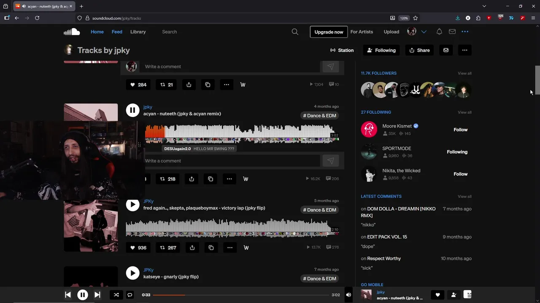The height and width of the screenshot is (303, 540).
Task: Seek in the nuteeth remix waveform
Action: pyautogui.click(x=242, y=133)
